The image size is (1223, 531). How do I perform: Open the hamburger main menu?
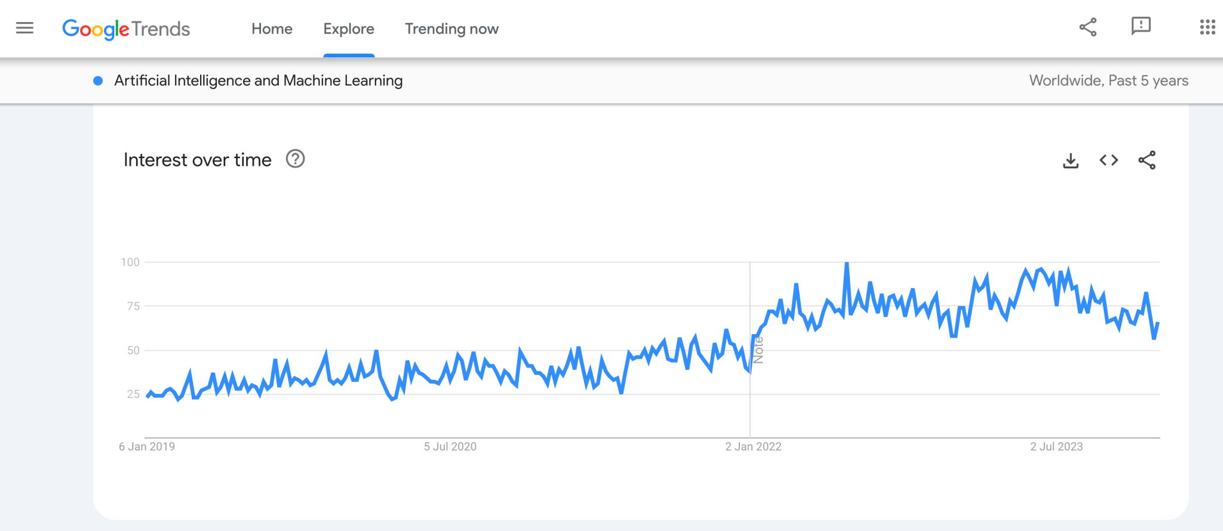pyautogui.click(x=24, y=28)
